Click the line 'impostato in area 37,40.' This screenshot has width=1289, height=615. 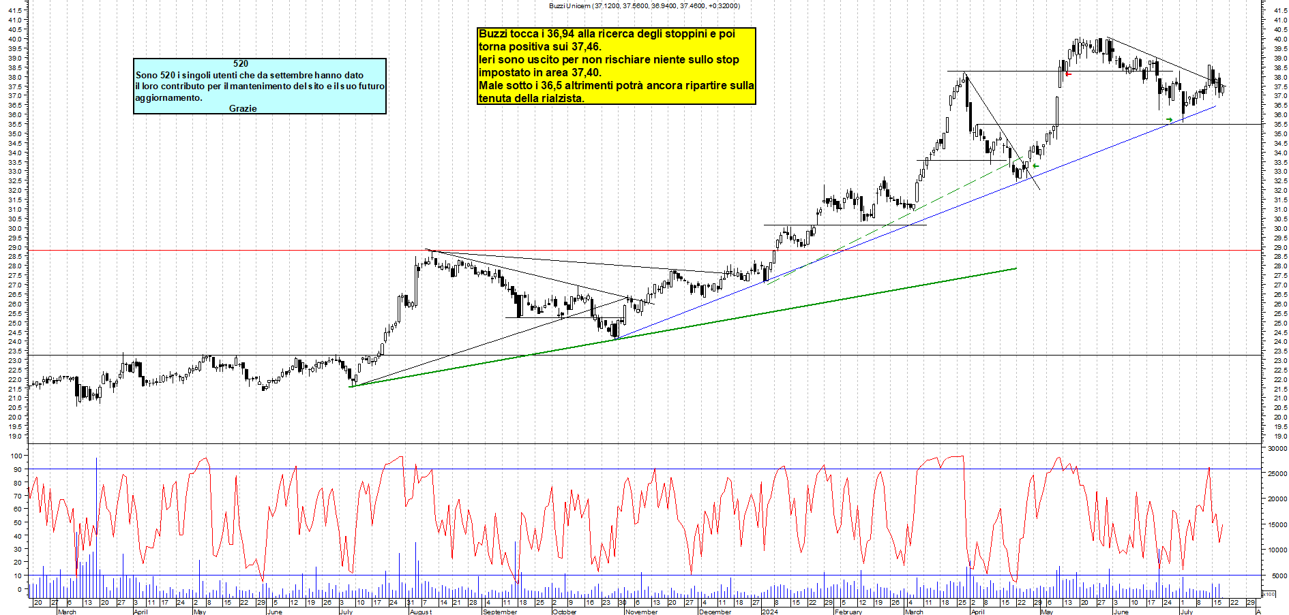click(540, 72)
